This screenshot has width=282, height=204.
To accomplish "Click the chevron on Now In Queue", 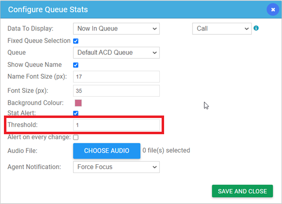I will [154, 29].
